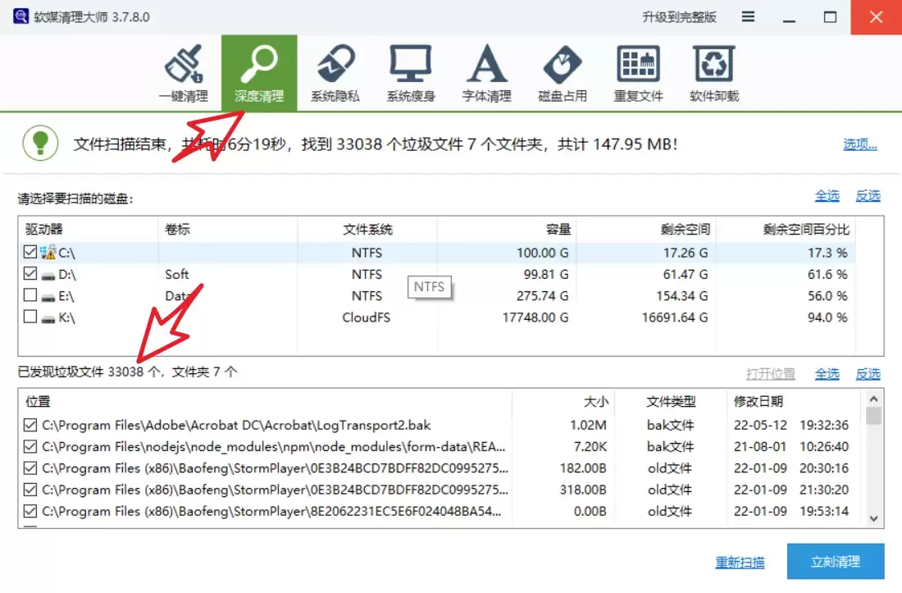Click the 61.47 G free space value

(686, 275)
